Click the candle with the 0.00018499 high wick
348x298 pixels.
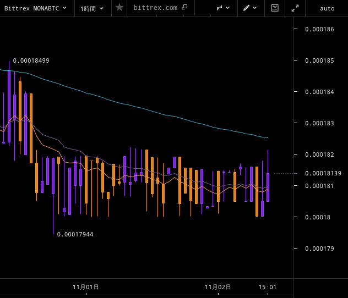(x=9, y=106)
